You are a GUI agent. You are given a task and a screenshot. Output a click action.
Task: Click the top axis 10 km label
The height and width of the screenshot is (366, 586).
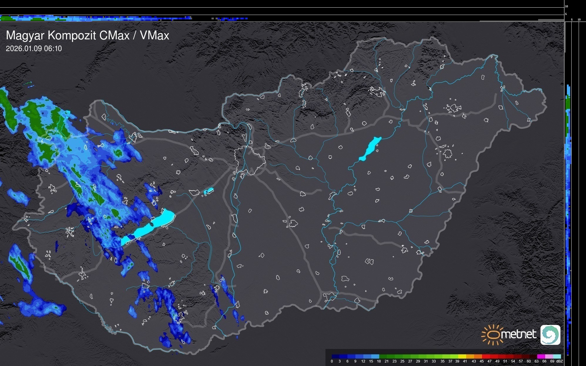click(566, 6)
